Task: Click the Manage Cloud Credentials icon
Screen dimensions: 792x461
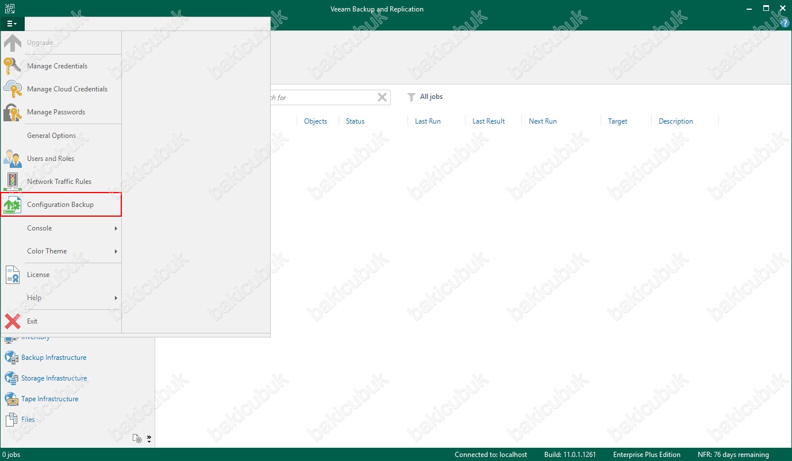Action: point(12,89)
